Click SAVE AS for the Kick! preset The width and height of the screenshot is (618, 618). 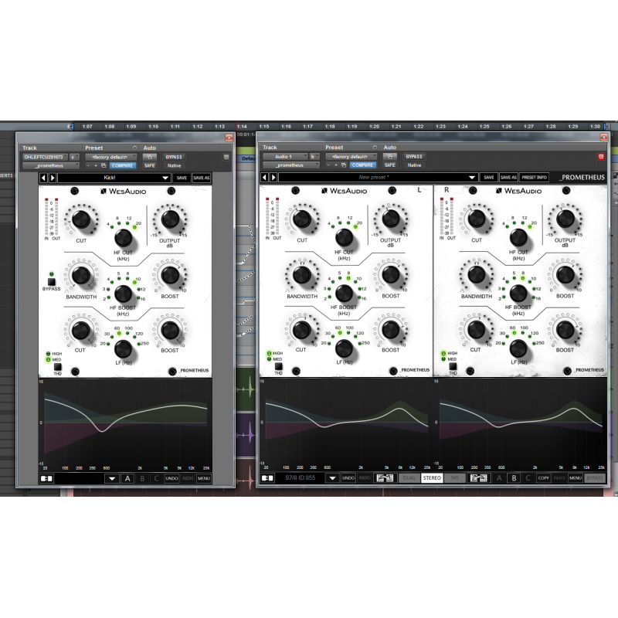pyautogui.click(x=202, y=177)
